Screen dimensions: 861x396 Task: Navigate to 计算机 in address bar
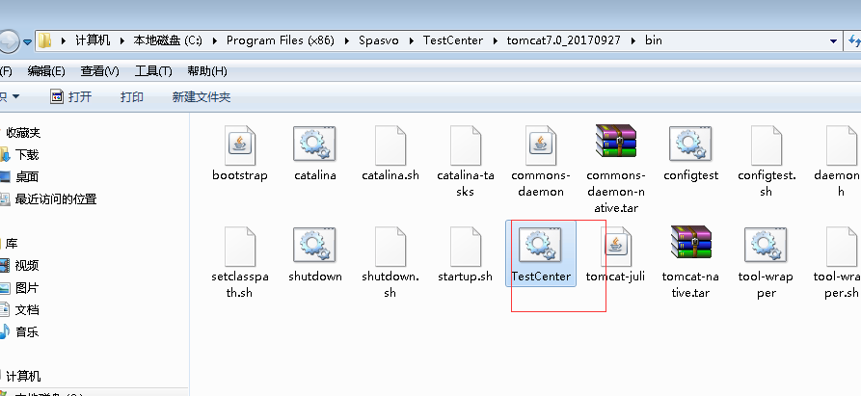point(93,40)
